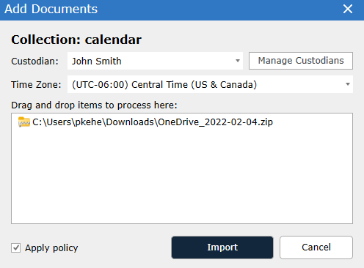Open the Custodian dropdown arrow
This screenshot has width=364, height=268.
[x=238, y=61]
